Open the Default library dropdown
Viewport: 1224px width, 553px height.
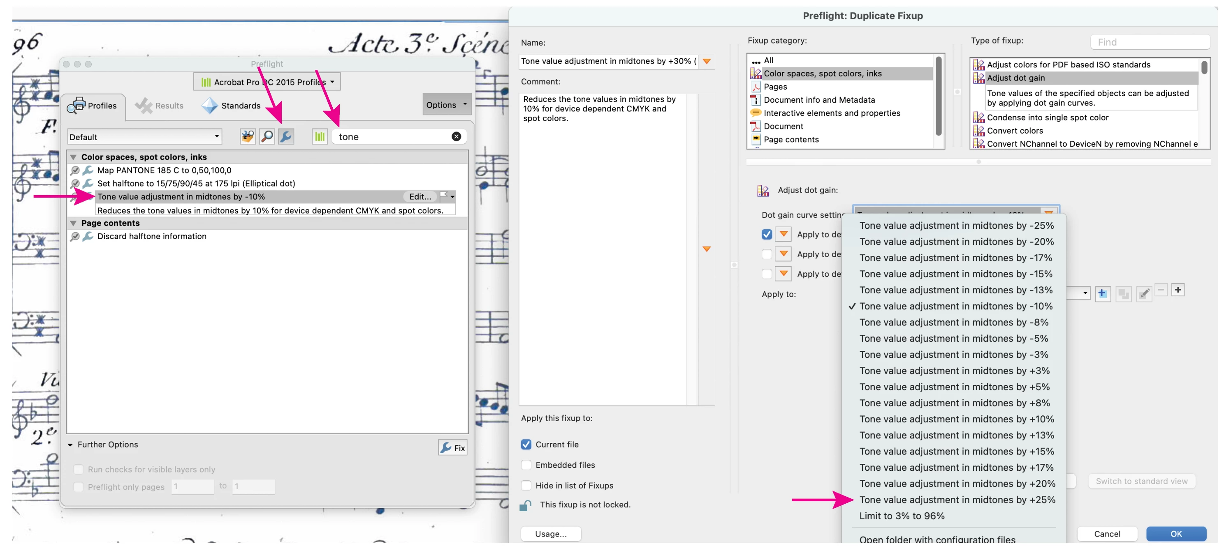click(144, 137)
